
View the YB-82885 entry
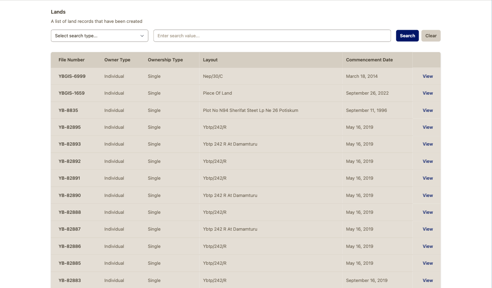[427, 263]
